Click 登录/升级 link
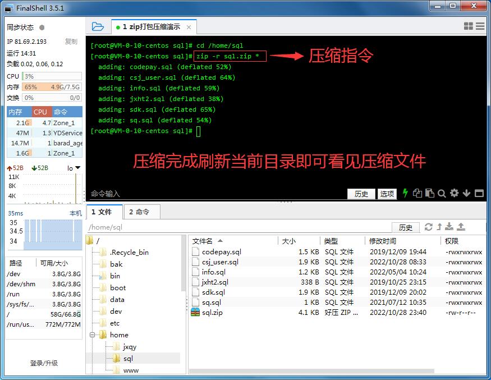Image resolution: width=491 pixels, height=380 pixels. pyautogui.click(x=44, y=363)
